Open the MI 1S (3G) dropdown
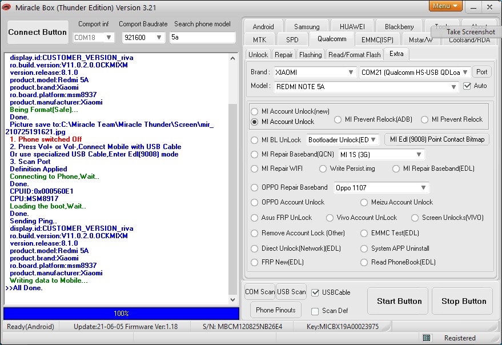 (381, 155)
